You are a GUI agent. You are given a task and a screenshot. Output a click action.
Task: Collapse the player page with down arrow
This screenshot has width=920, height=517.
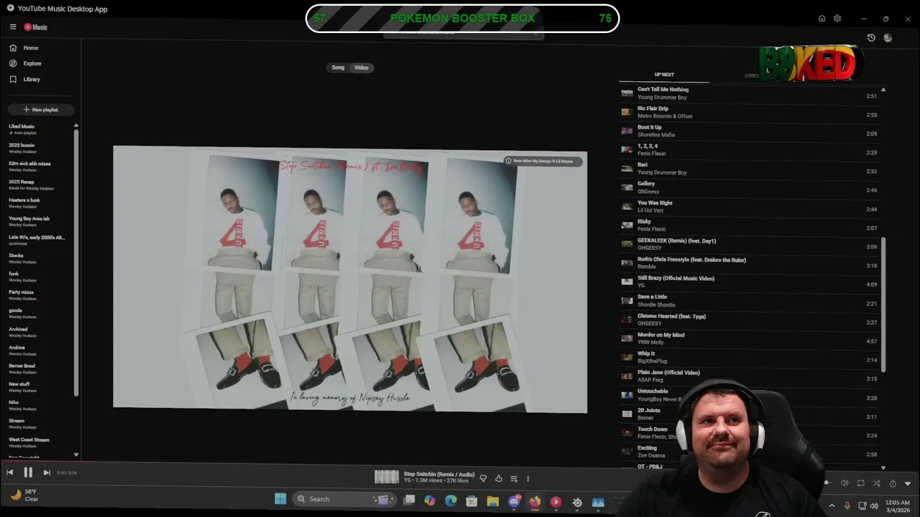click(x=908, y=483)
